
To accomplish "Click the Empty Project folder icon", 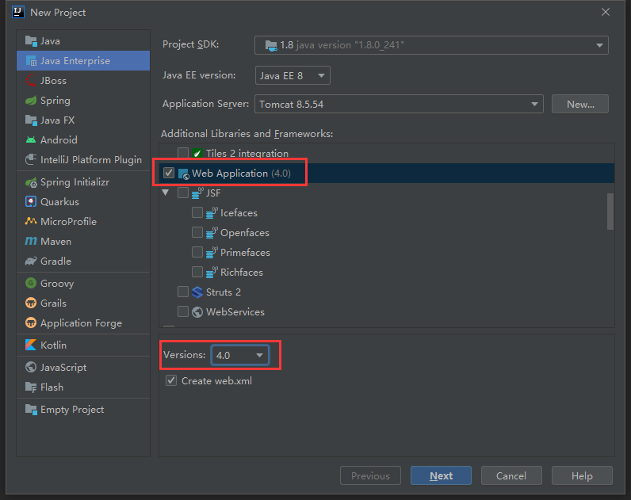I will (31, 409).
